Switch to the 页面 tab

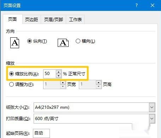pyautogui.click(x=12, y=19)
